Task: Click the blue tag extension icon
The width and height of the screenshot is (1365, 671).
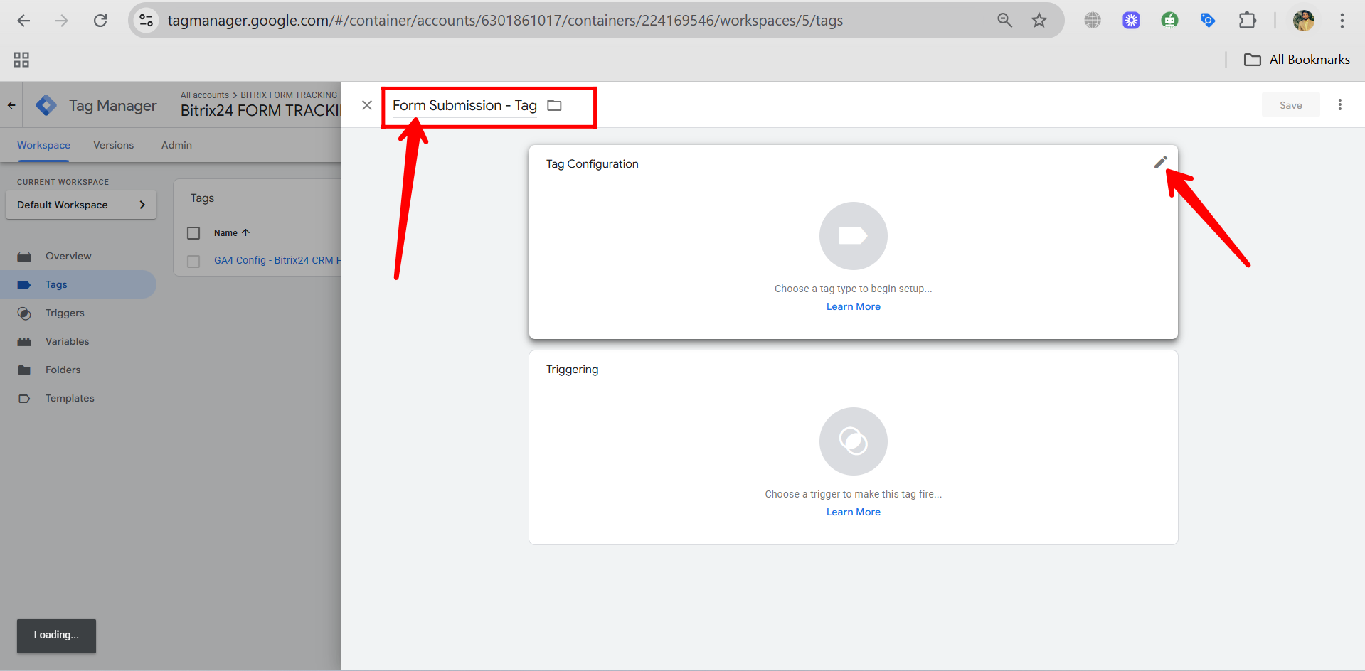Action: [1208, 21]
